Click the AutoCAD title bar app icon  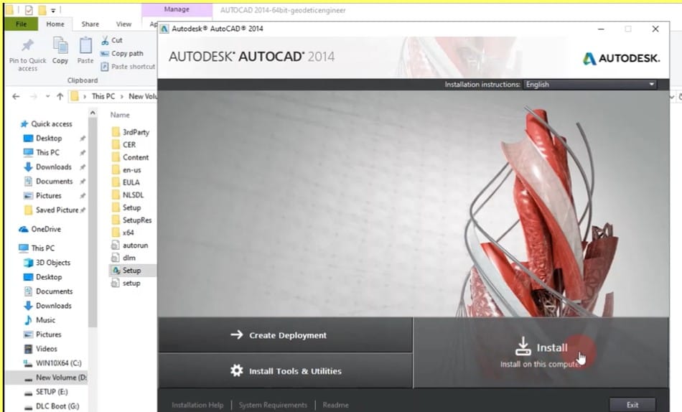[x=164, y=29]
